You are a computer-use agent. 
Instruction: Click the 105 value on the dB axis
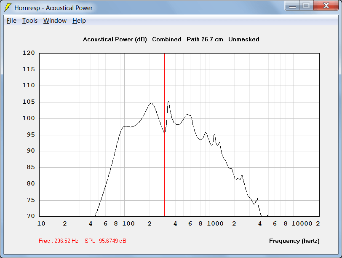click(29, 102)
